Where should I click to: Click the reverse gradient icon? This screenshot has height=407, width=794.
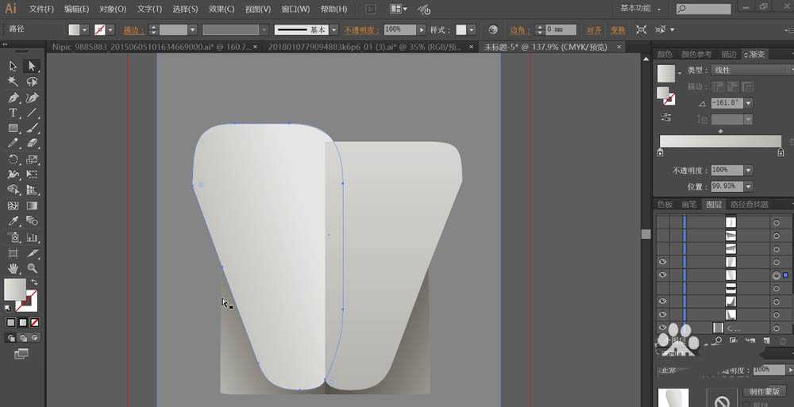[x=665, y=117]
